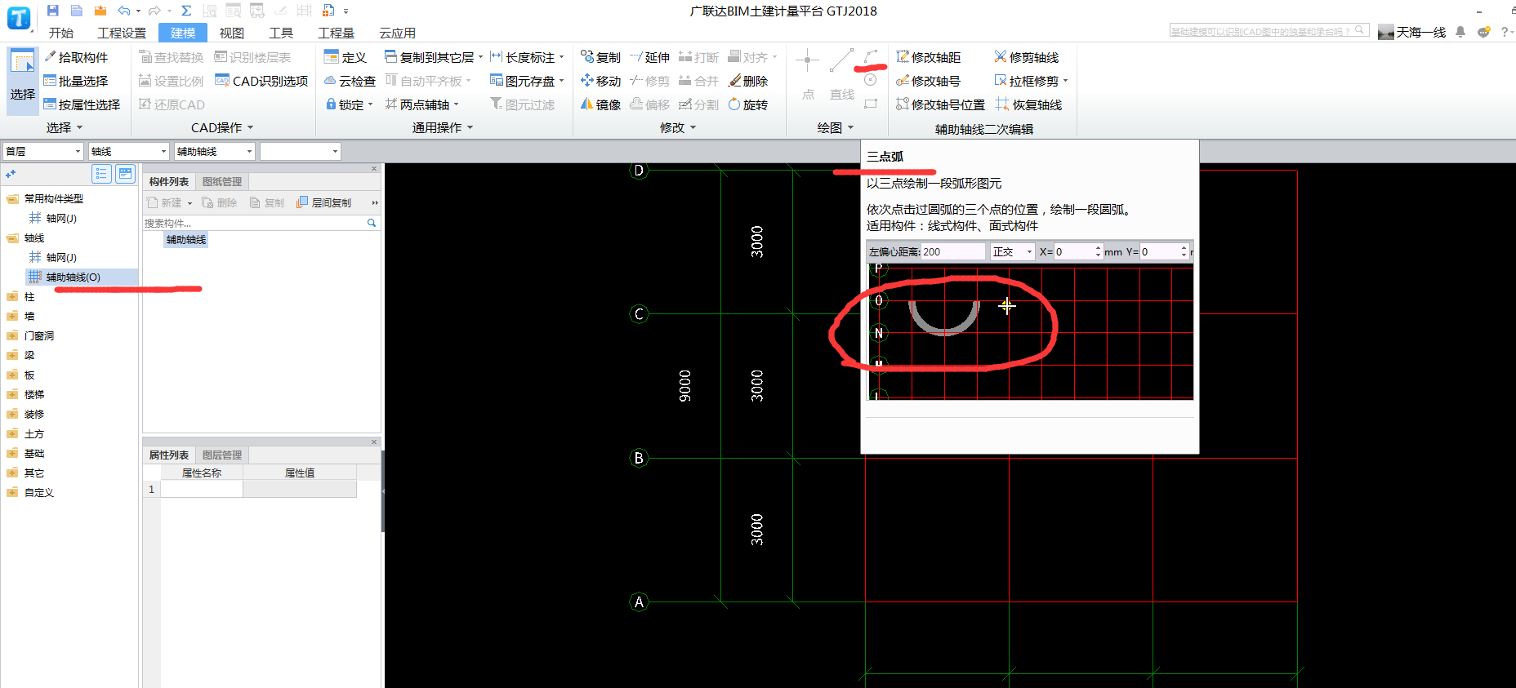This screenshot has width=1516, height=688.
Task: Select the 旋转 rotate tool
Action: coord(748,104)
